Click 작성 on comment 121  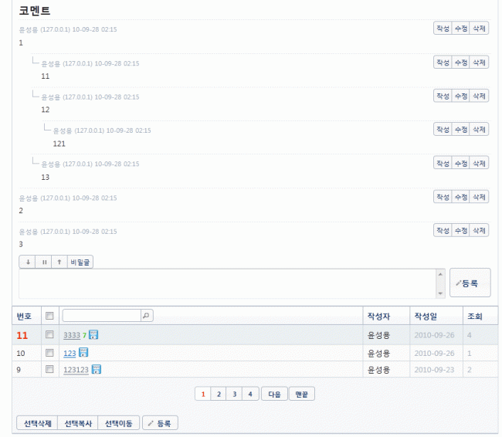pos(443,130)
